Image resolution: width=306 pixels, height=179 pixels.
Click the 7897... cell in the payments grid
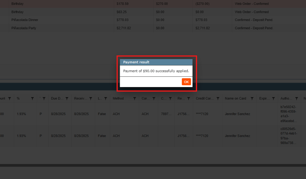(166, 114)
